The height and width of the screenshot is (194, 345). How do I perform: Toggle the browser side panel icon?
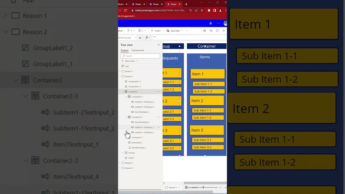215,10
